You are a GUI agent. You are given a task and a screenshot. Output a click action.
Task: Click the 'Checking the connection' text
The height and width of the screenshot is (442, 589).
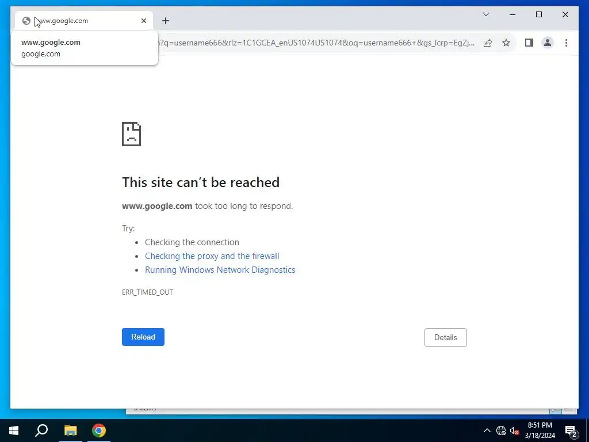(x=192, y=242)
